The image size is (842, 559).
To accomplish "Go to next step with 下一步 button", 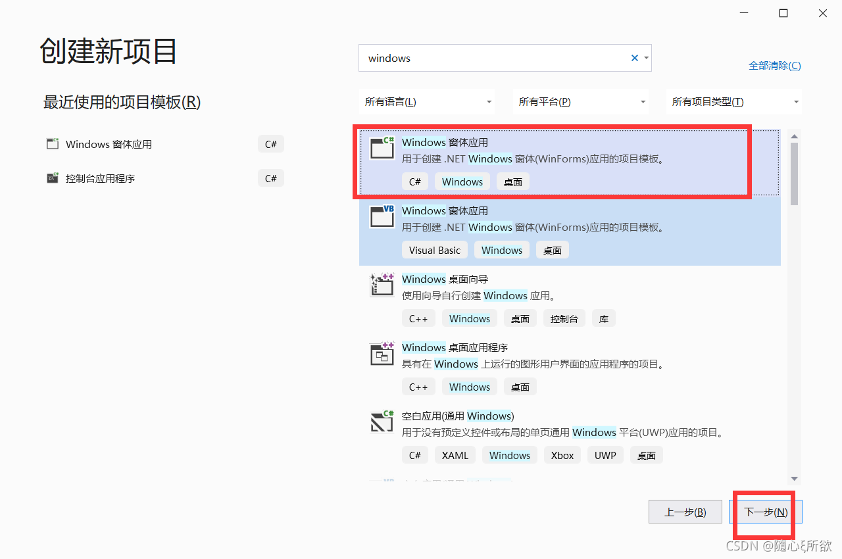I will 766,512.
